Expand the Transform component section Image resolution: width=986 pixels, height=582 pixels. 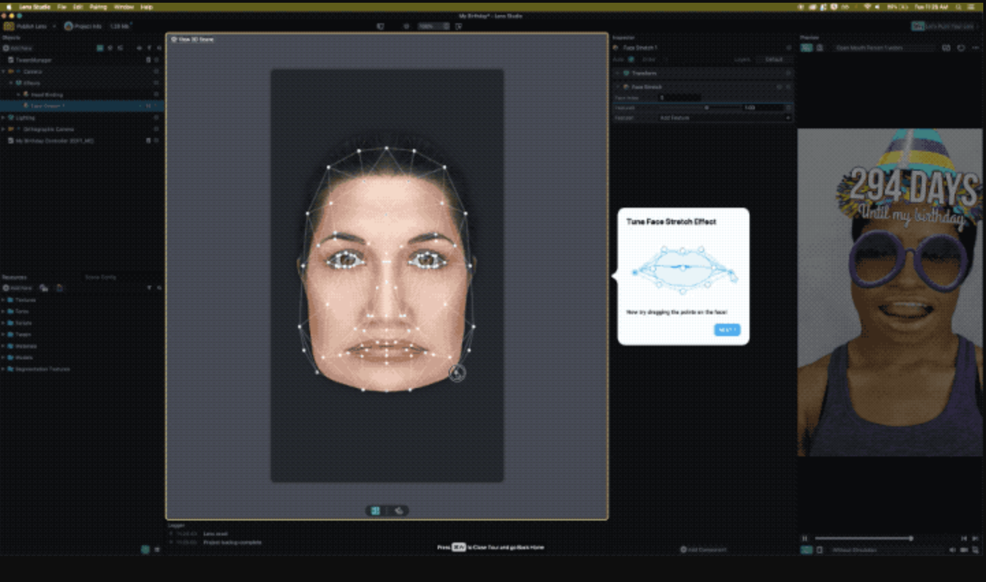coord(617,73)
